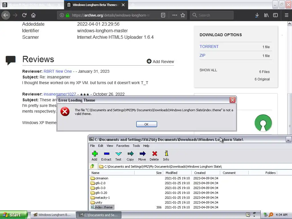This screenshot has width=292, height=219.
Task: Click OK in Error Loading Theme dialog
Action: (147, 124)
